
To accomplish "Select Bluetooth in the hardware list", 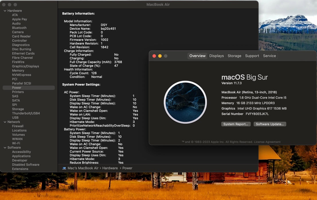I will (19, 28).
